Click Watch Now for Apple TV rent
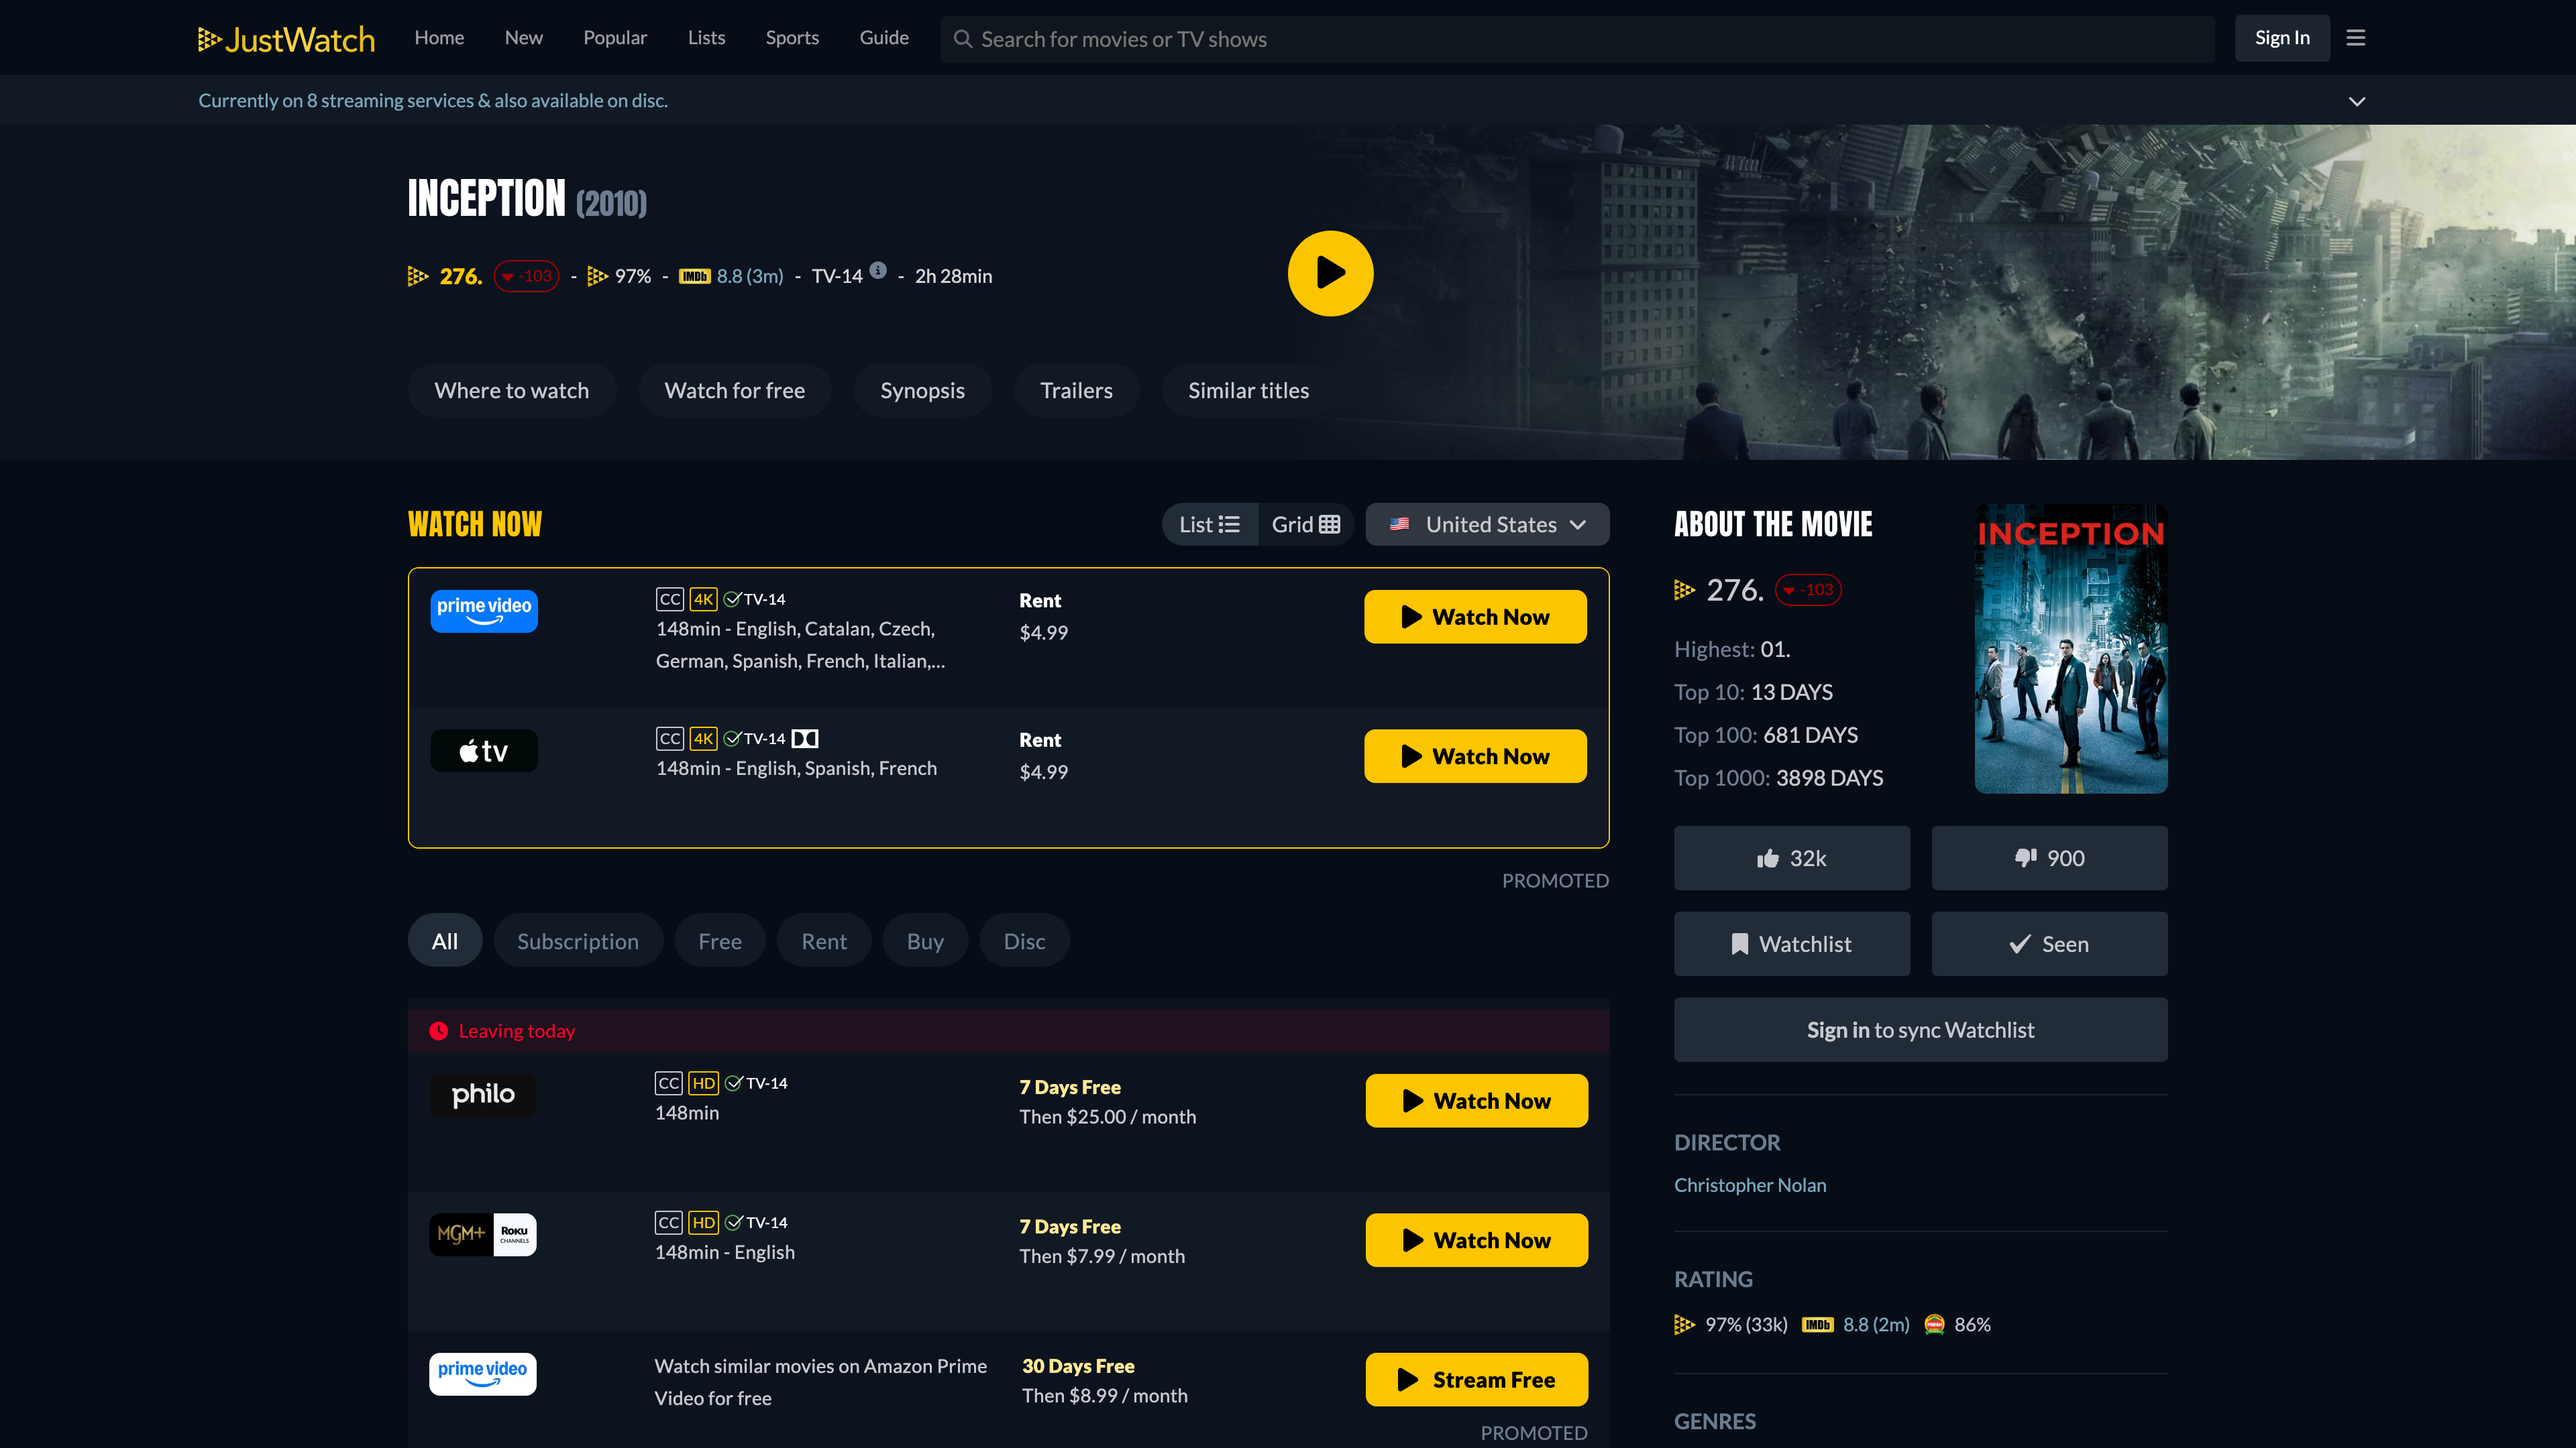 tap(1475, 756)
